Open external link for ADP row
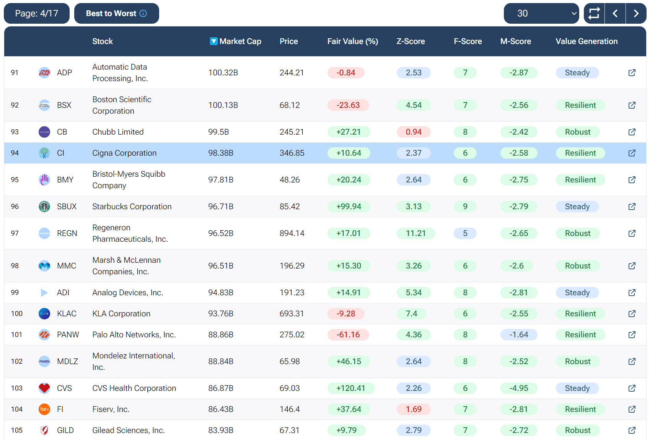Image resolution: width=650 pixels, height=441 pixels. (x=632, y=73)
